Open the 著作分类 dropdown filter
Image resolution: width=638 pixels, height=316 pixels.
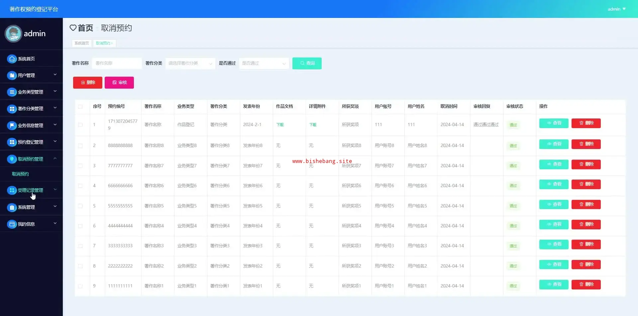[x=190, y=63]
